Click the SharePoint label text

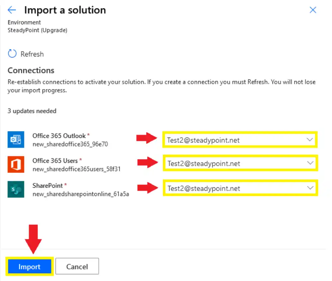[48, 186]
